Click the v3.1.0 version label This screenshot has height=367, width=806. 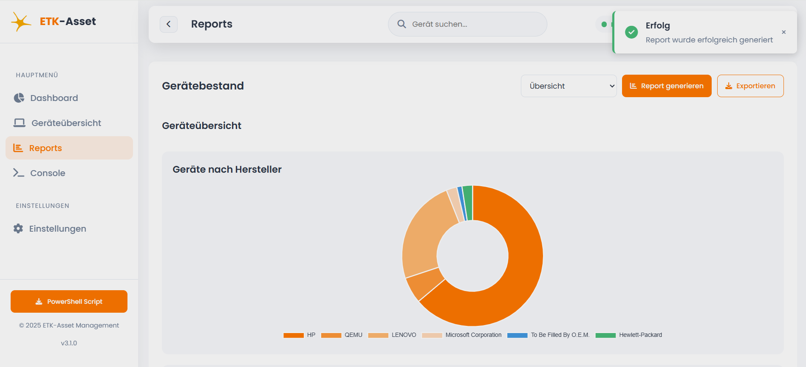[69, 343]
